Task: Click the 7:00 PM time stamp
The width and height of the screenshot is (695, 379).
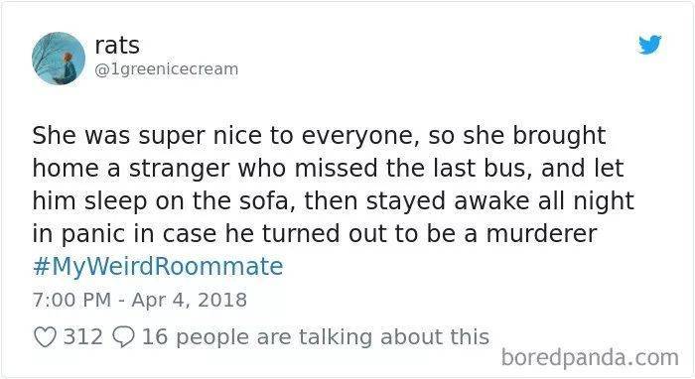Action: coord(71,300)
